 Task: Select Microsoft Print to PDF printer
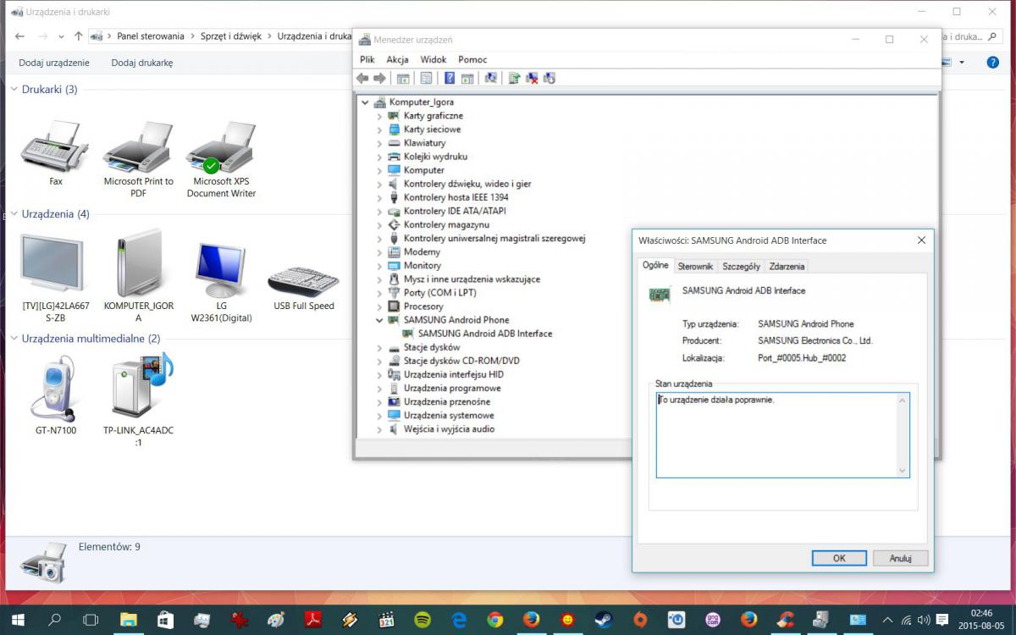(138, 158)
